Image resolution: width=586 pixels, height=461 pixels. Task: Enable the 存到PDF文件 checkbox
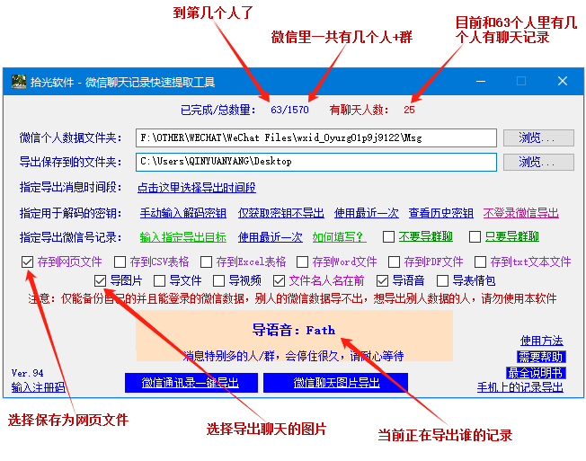pyautogui.click(x=394, y=262)
